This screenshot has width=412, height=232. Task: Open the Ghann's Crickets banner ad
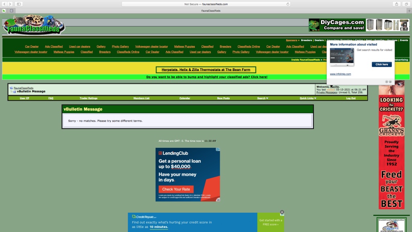point(391,145)
